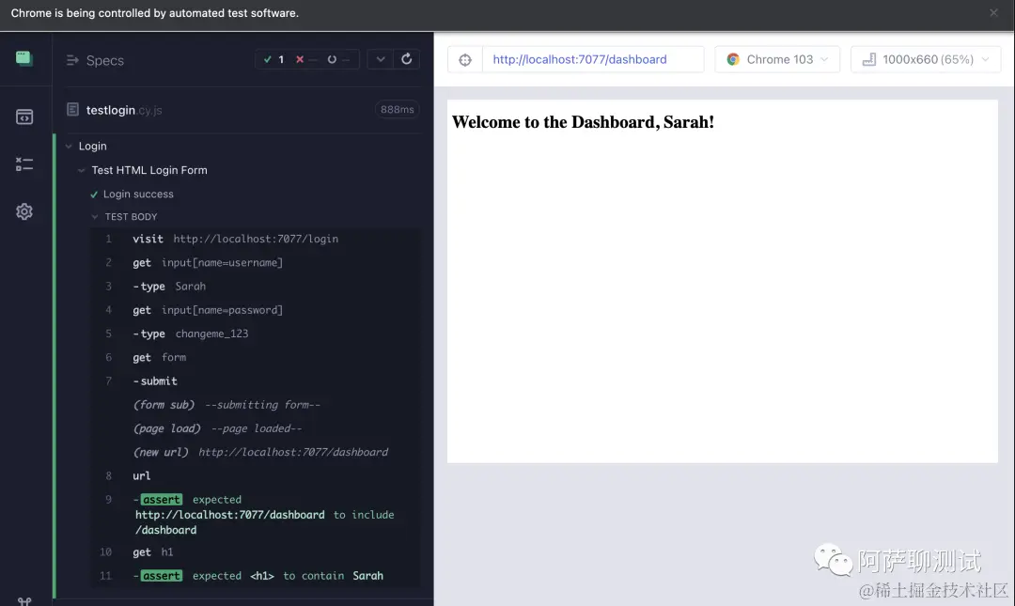
Task: Click the Cypress logo icon in sidebar
Action: click(x=23, y=58)
